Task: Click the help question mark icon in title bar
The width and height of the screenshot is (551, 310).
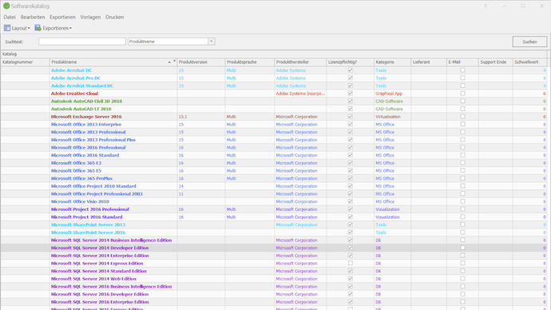Action: coord(486,6)
